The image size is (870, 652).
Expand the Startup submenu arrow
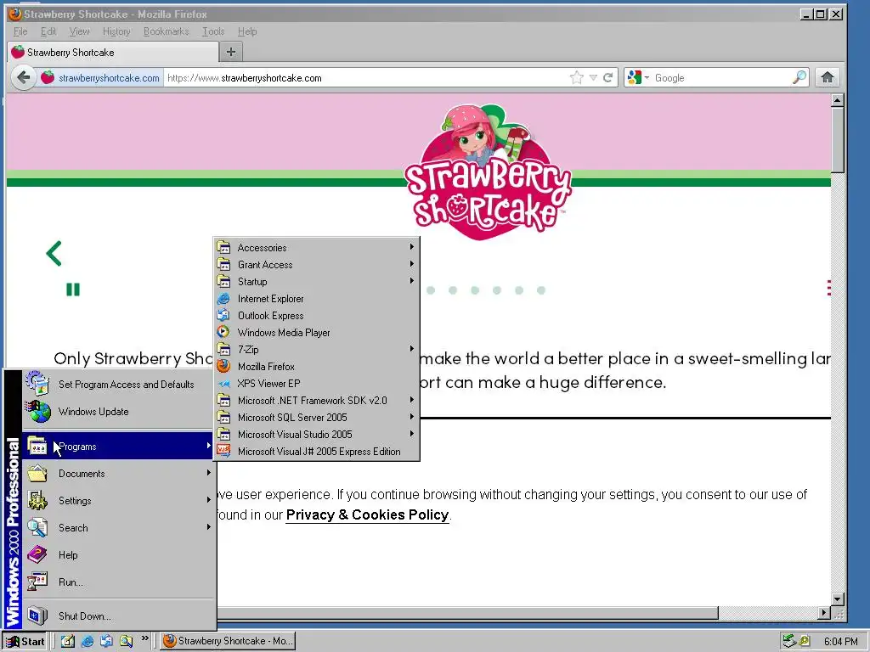(x=412, y=281)
